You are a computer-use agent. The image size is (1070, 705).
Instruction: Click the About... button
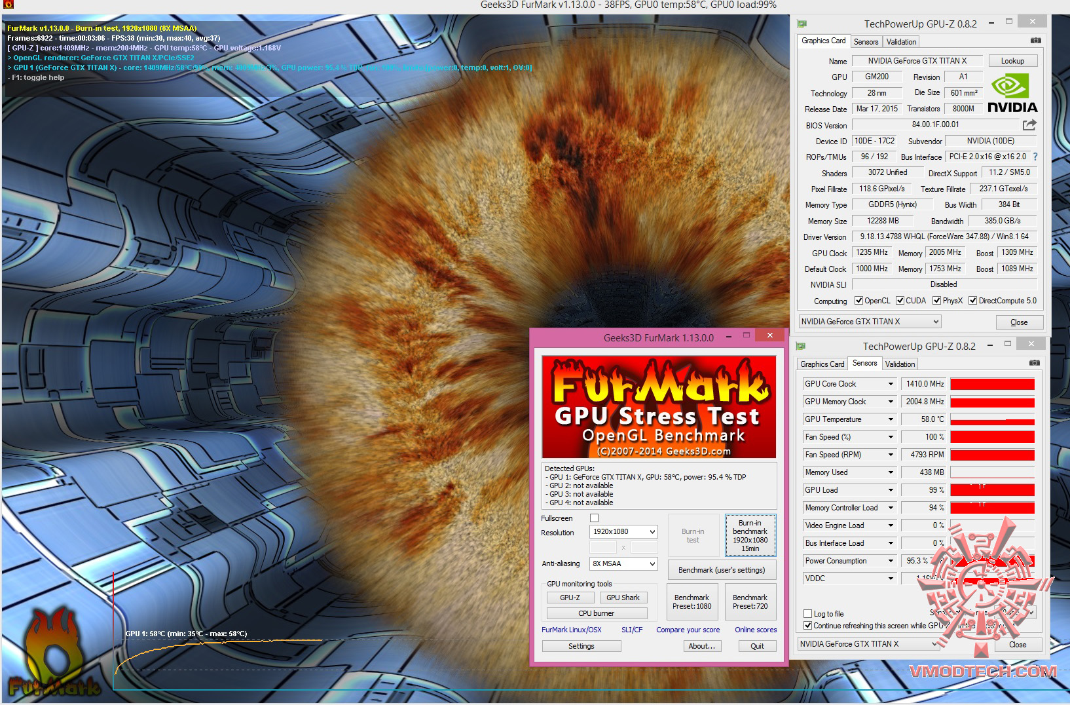[702, 646]
